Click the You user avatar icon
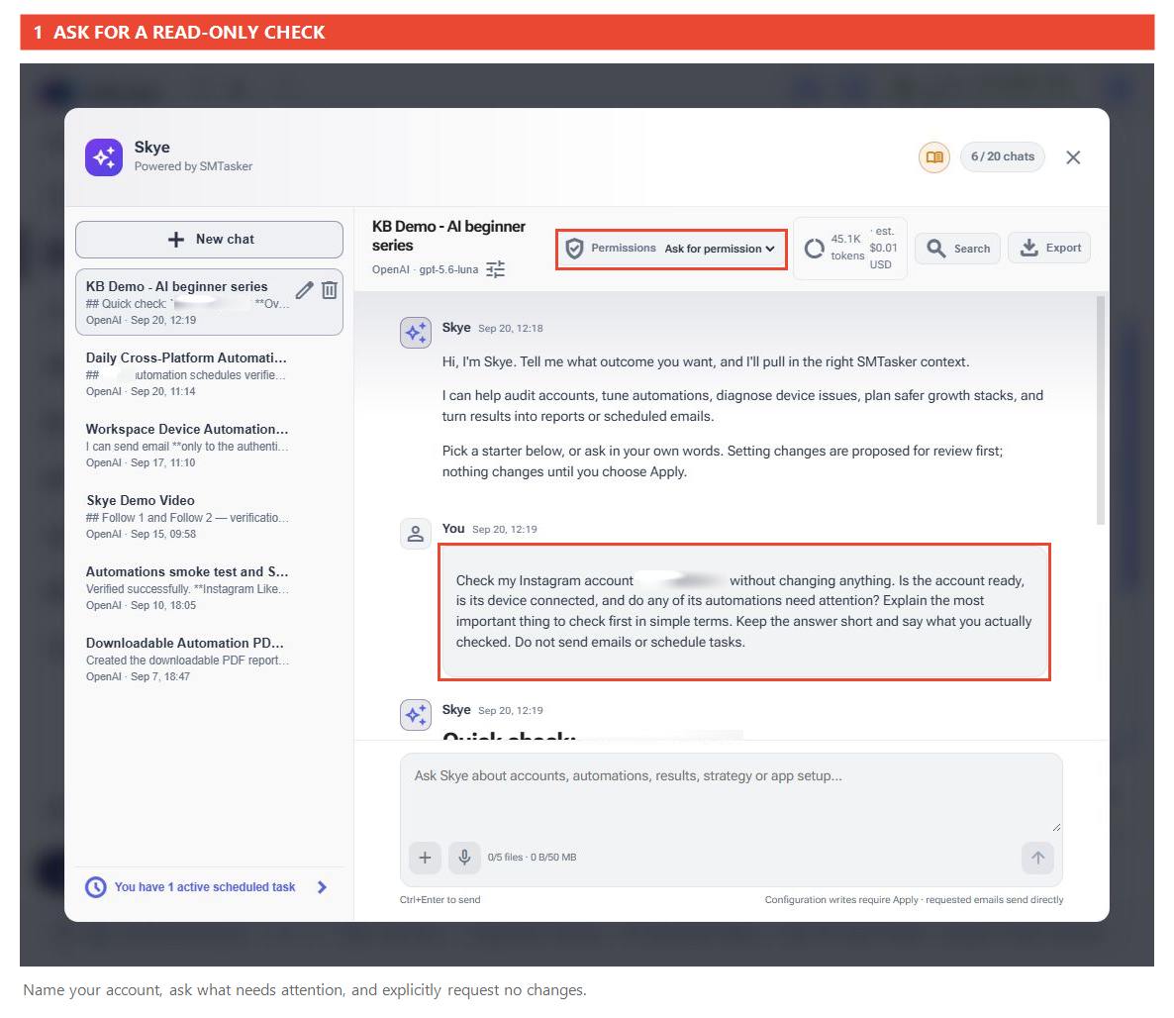This screenshot has width=1174, height=1018. [x=416, y=534]
